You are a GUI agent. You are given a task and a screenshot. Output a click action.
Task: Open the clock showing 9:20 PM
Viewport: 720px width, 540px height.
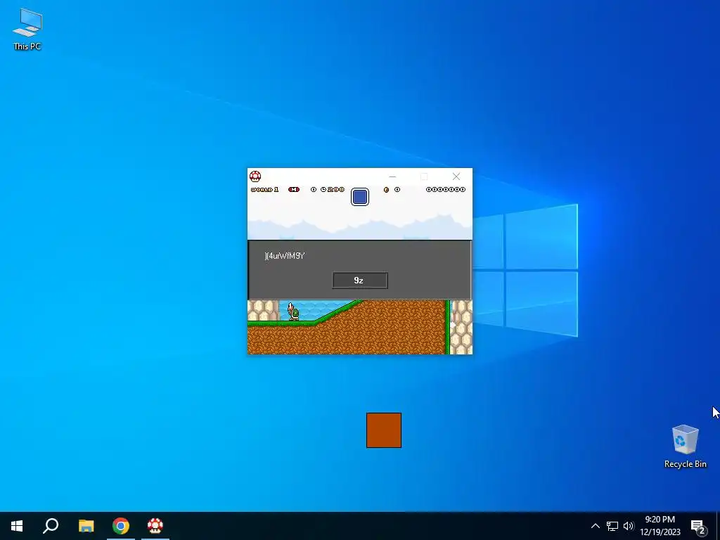point(660,526)
